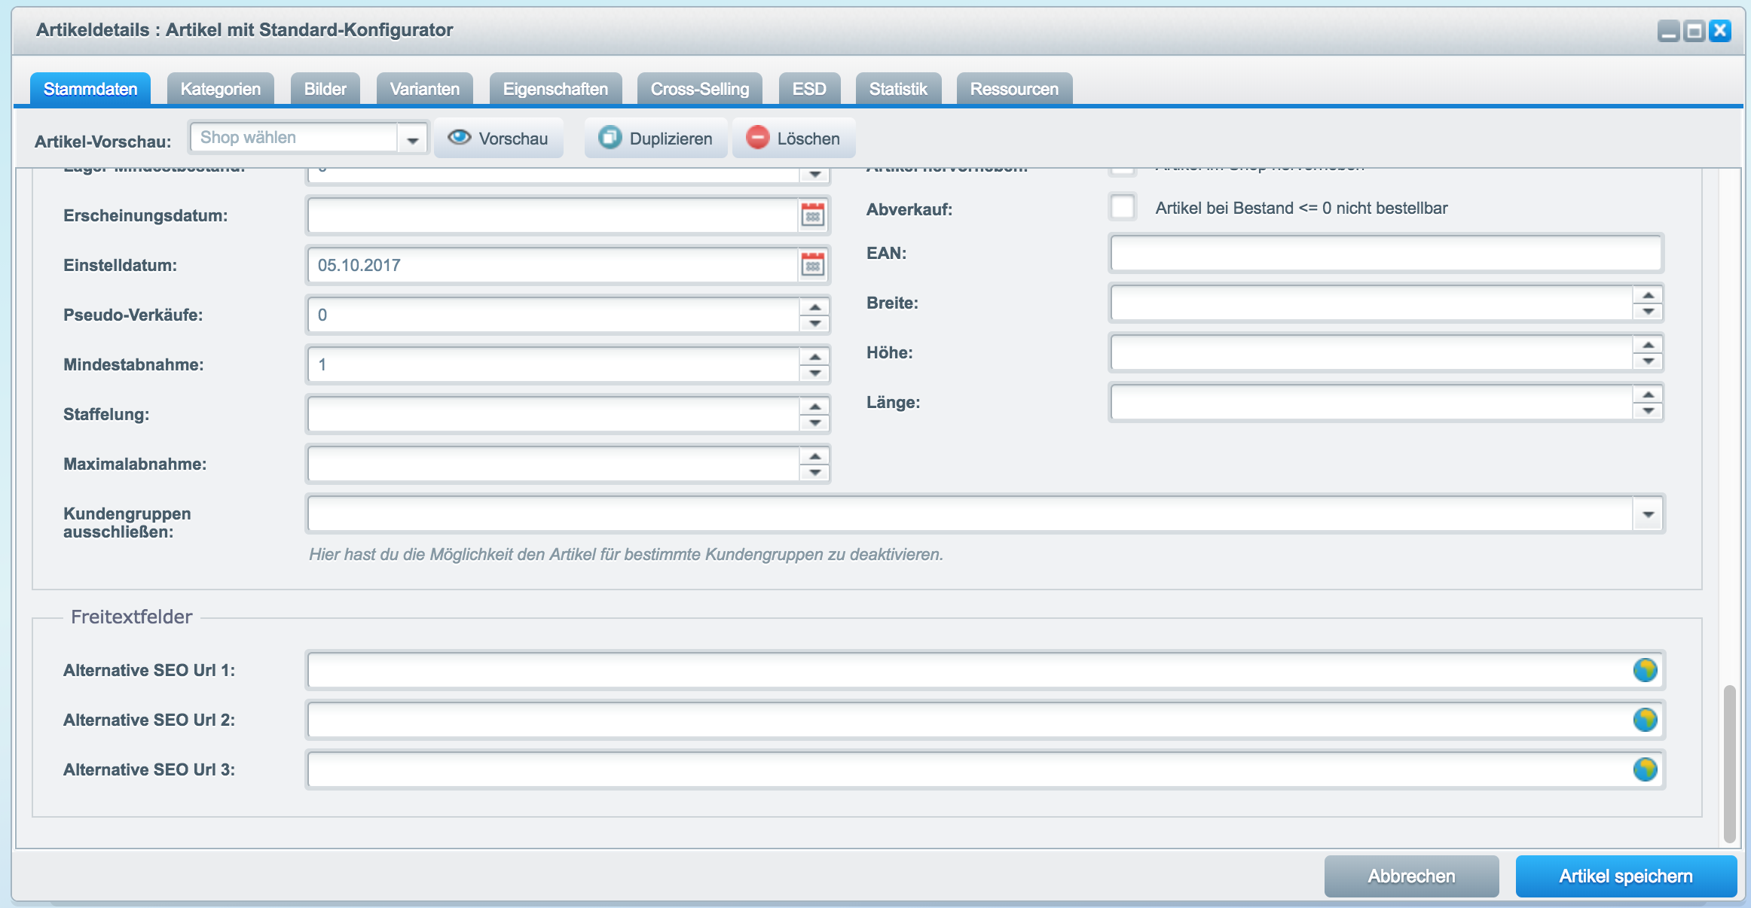Open calendar picker for Erscheinungsdatum
Image resolution: width=1751 pixels, height=908 pixels.
(x=813, y=215)
